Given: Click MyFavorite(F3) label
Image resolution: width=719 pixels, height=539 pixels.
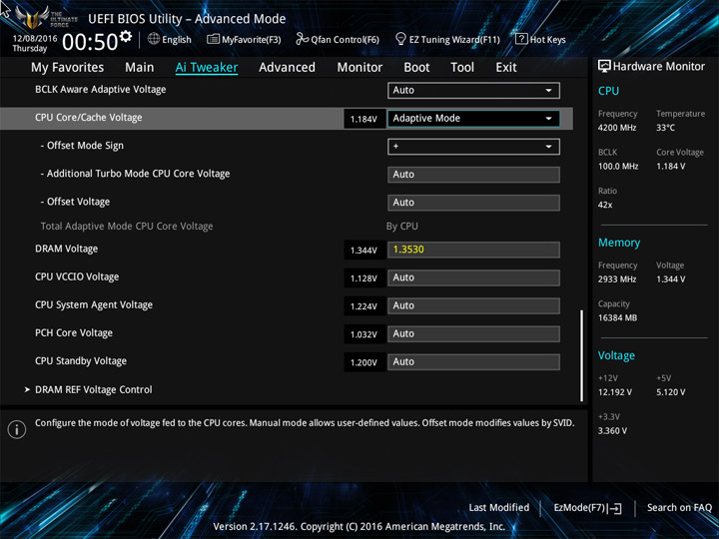Looking at the screenshot, I should click(252, 40).
